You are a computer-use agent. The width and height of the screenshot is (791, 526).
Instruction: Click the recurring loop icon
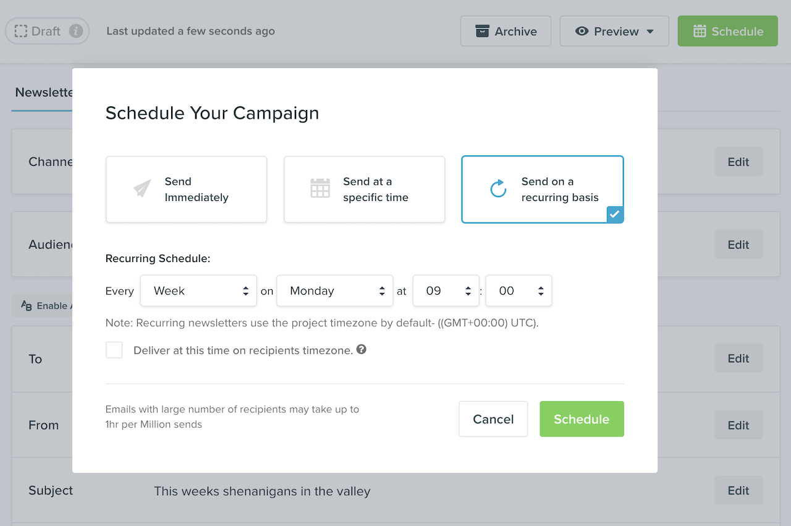pyautogui.click(x=498, y=188)
